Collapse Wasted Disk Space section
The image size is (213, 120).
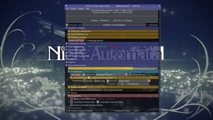click(x=113, y=87)
